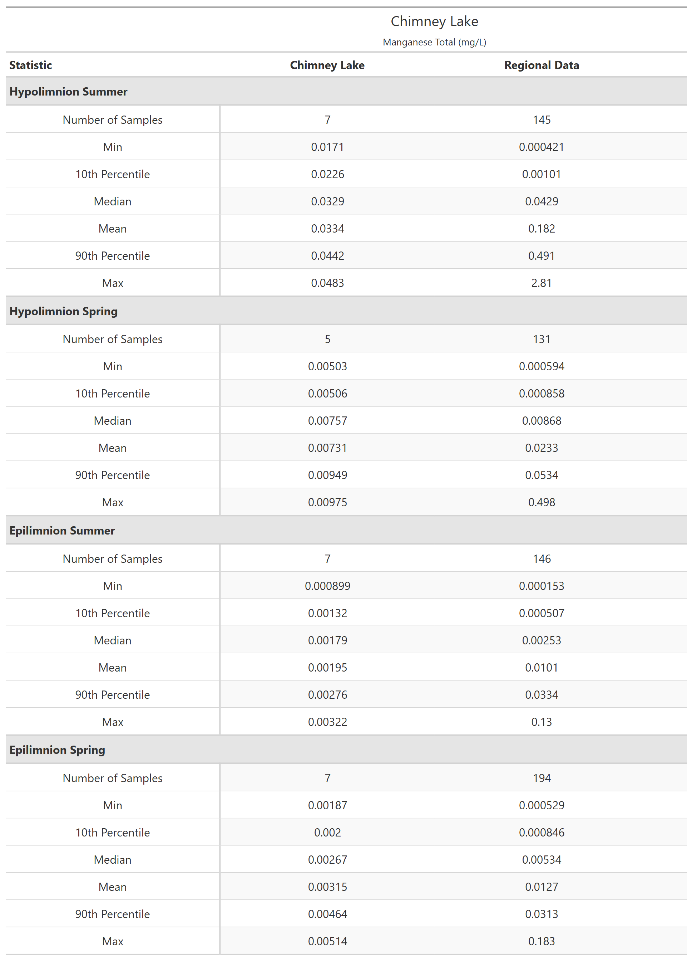Image resolution: width=687 pixels, height=961 pixels.
Task: Select the 0.498 regional max cell
Action: [x=542, y=502]
